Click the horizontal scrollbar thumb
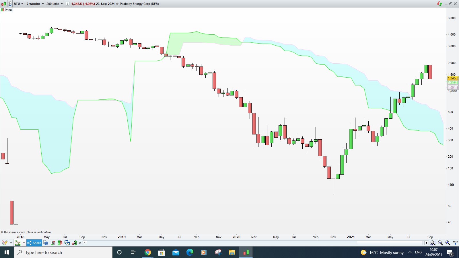 point(390,243)
